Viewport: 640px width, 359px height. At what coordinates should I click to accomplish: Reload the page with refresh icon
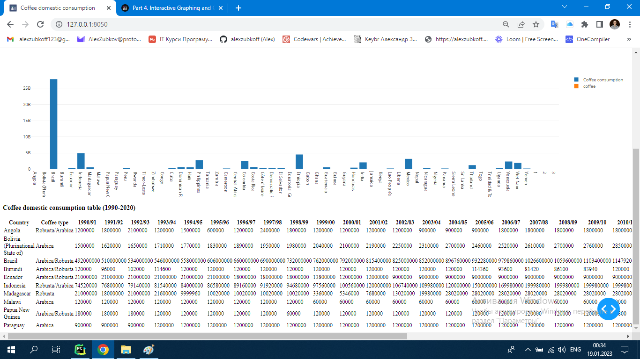point(40,24)
